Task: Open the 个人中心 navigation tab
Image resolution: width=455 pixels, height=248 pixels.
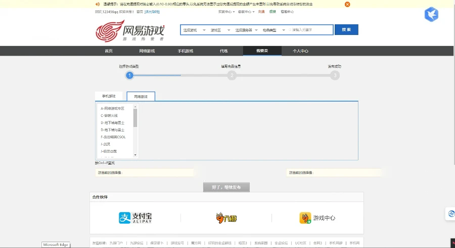Action: pyautogui.click(x=300, y=51)
